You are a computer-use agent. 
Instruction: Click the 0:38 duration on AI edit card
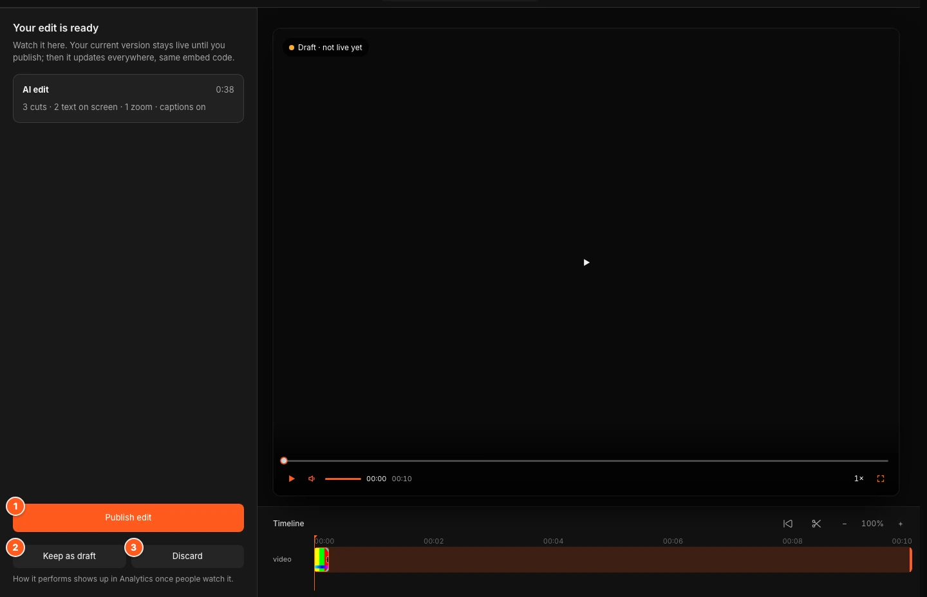[x=225, y=89]
